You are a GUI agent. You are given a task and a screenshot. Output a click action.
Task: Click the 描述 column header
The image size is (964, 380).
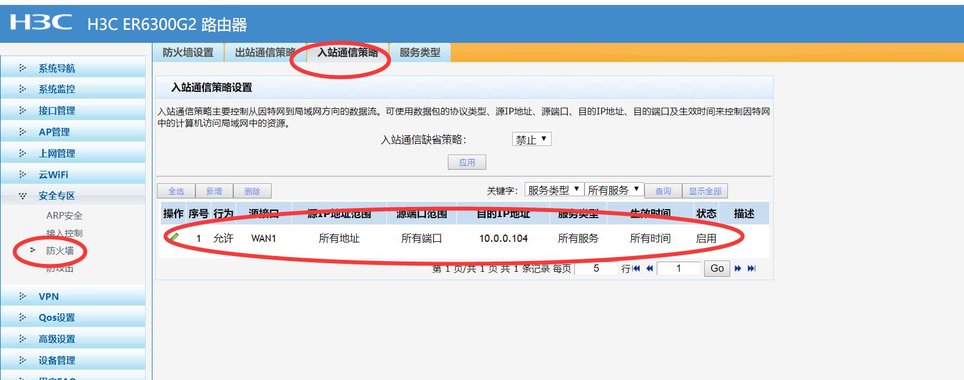coord(744,214)
